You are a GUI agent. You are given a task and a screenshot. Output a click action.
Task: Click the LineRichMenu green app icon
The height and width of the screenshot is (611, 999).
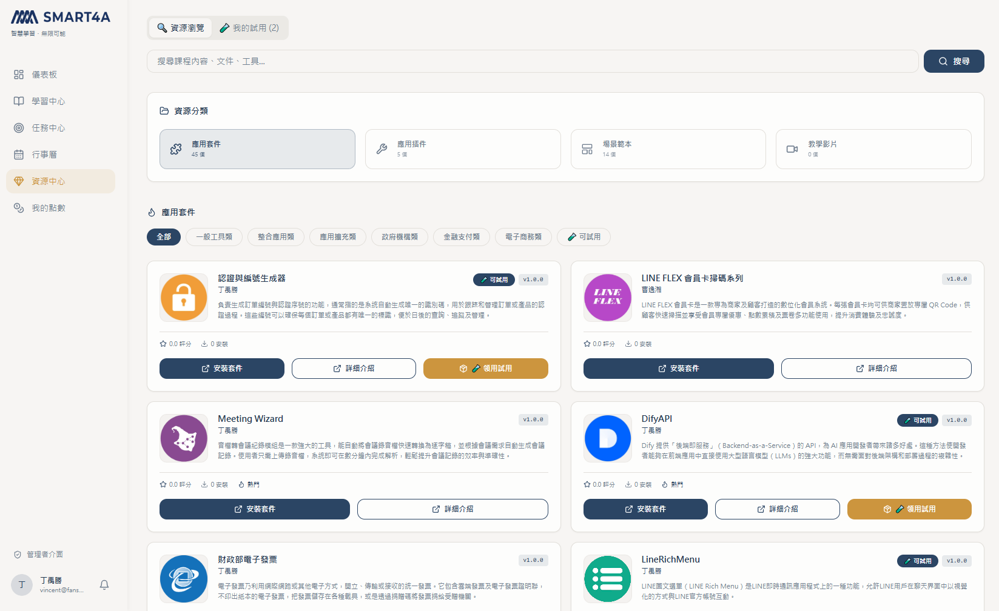tap(607, 579)
